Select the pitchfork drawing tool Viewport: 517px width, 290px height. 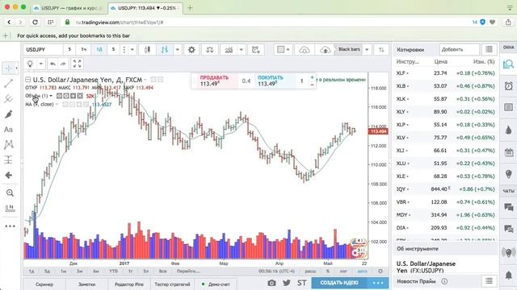click(8, 98)
